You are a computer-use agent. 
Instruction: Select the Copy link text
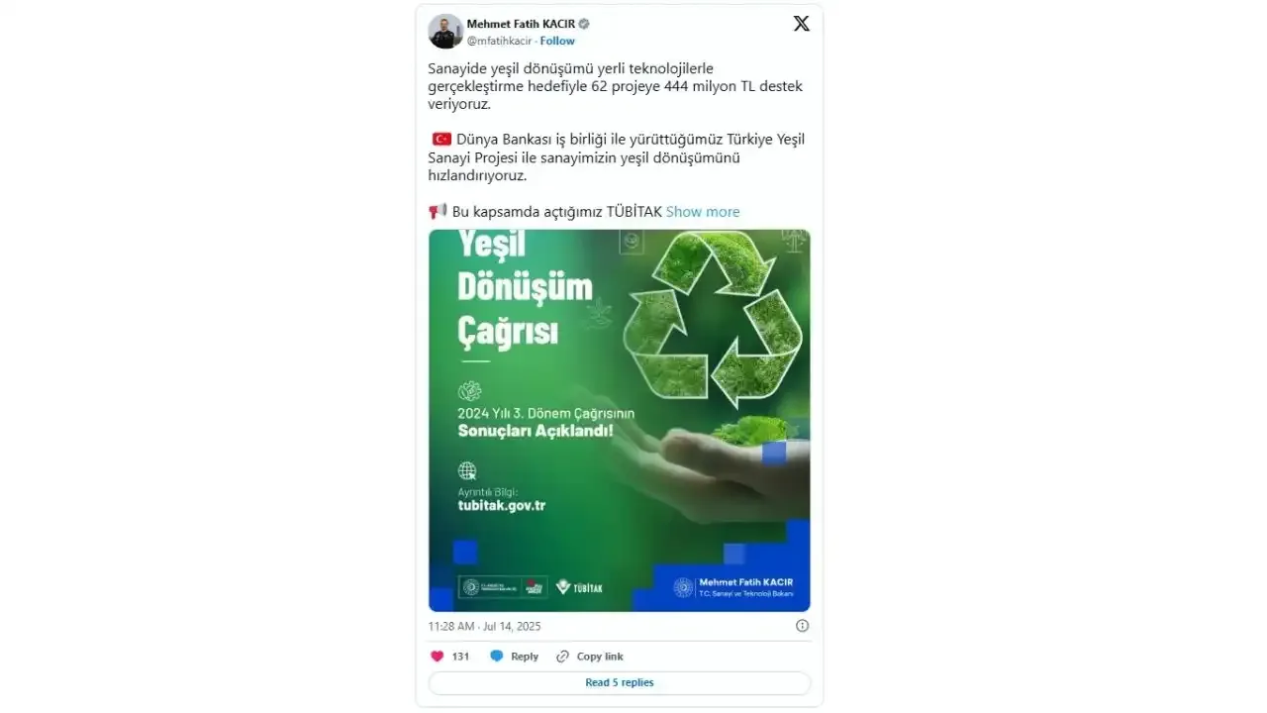[600, 657]
